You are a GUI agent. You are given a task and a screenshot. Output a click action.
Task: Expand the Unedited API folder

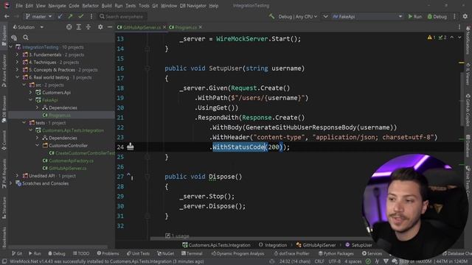pos(17,176)
